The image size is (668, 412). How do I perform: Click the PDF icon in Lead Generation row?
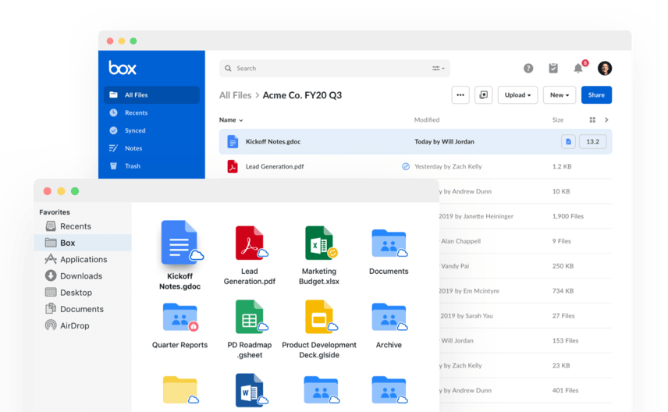[233, 166]
